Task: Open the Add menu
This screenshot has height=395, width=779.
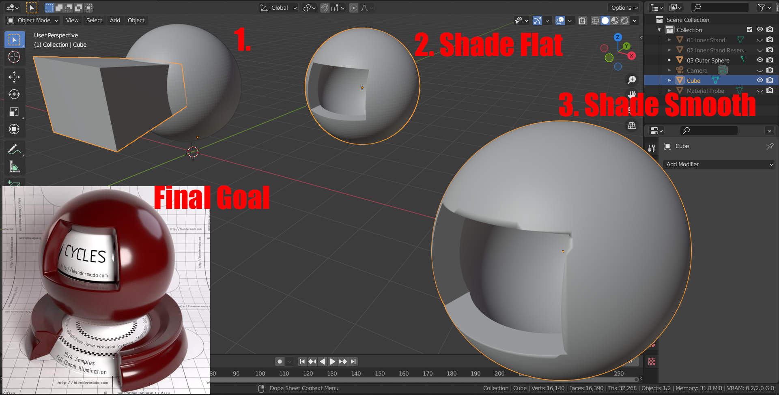Action: [115, 20]
